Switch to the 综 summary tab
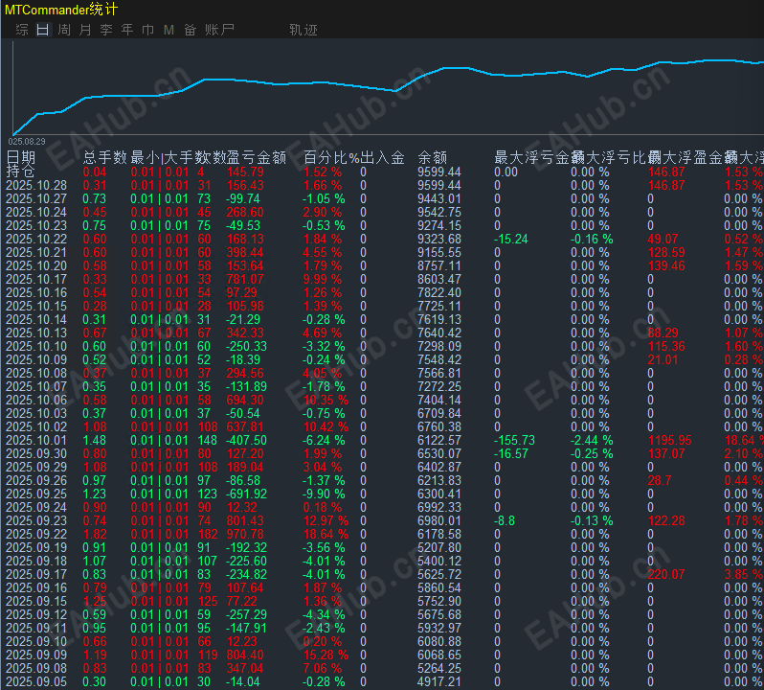The width and height of the screenshot is (764, 690). click(x=22, y=30)
